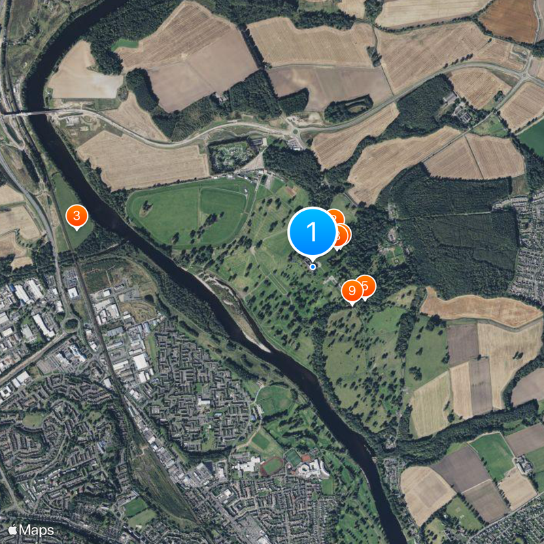The image size is (544, 544).
Task: Select the roundabout in the industrial estate
Action: tap(71, 324)
